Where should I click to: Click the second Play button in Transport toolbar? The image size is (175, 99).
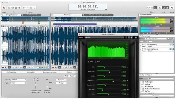click(x=28, y=8)
